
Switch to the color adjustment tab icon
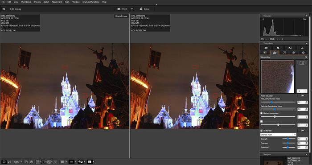(293, 53)
